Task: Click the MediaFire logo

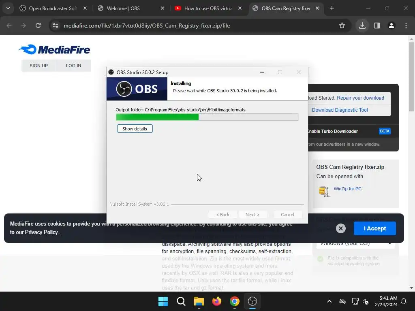Action: click(x=55, y=49)
